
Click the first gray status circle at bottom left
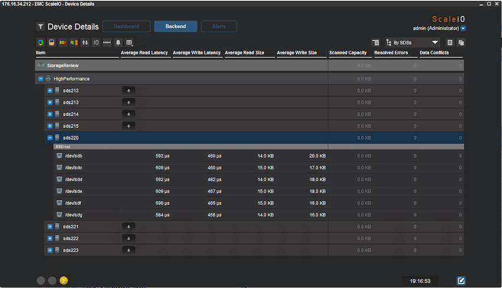(41, 281)
